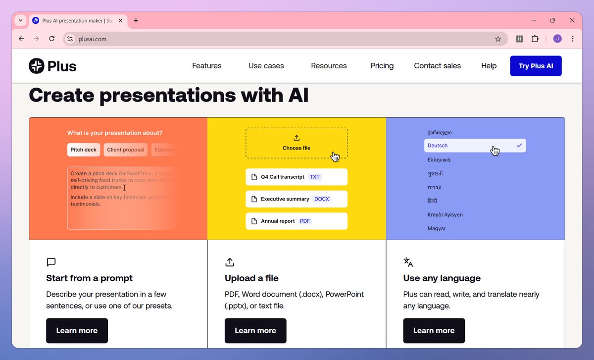Click the profile avatar icon in the toolbar
The image size is (594, 360).
557,39
